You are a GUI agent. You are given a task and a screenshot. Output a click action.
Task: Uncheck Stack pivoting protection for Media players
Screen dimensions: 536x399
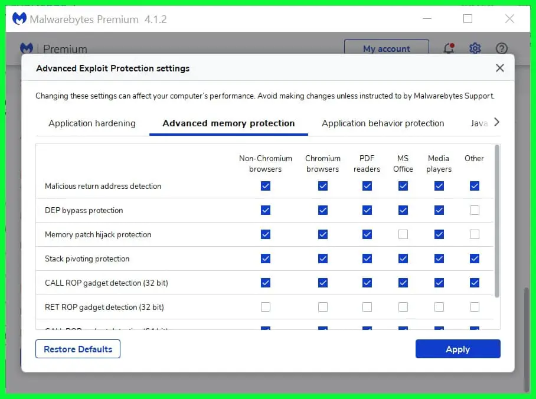(x=439, y=259)
